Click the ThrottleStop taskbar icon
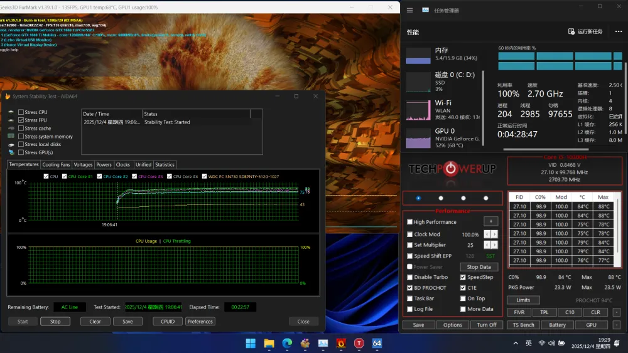 point(359,343)
